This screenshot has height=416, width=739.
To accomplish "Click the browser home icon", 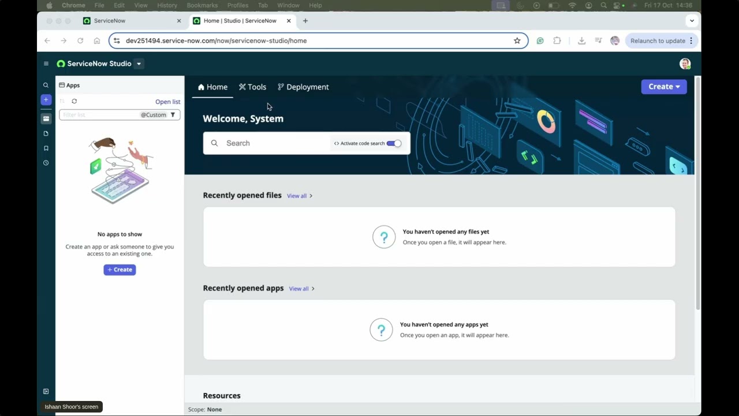I will click(96, 40).
